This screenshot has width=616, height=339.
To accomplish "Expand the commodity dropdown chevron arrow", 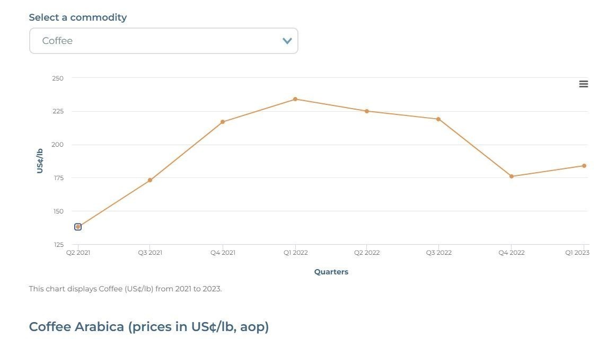I will coord(287,41).
